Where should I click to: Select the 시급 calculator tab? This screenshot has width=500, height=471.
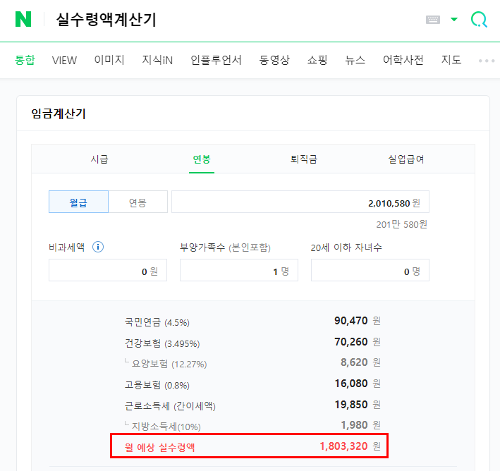tap(99, 159)
